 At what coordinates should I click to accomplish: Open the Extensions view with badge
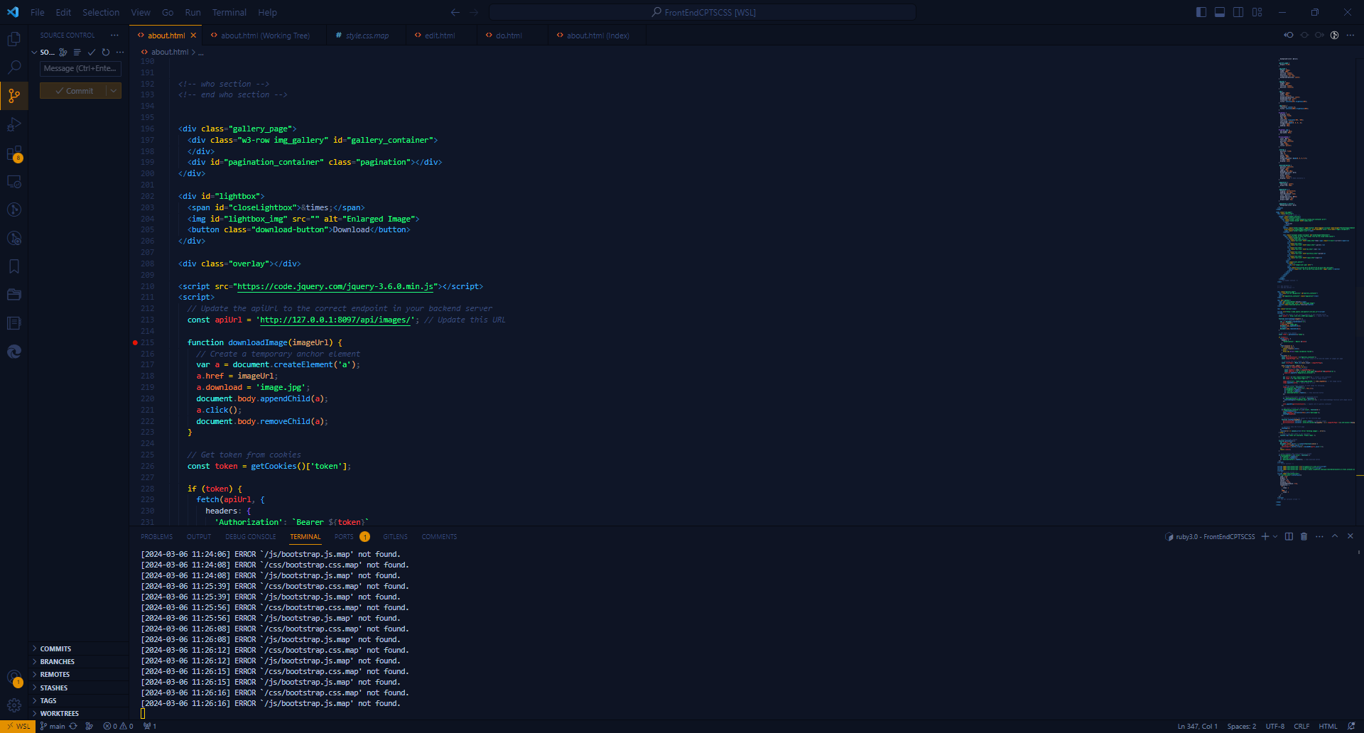(13, 153)
